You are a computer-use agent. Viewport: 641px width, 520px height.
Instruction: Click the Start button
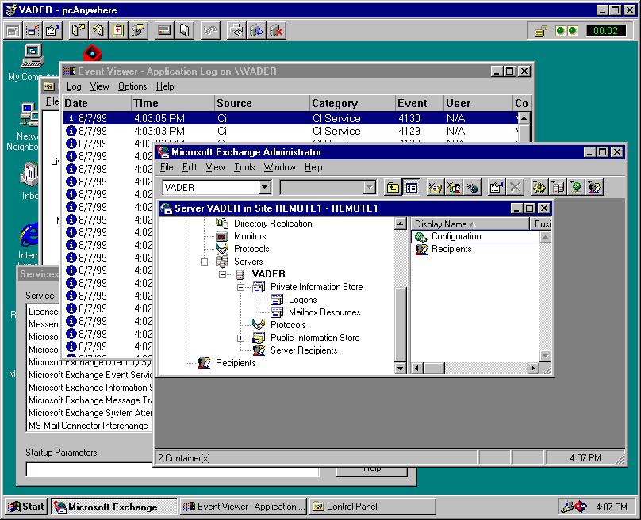[x=26, y=507]
